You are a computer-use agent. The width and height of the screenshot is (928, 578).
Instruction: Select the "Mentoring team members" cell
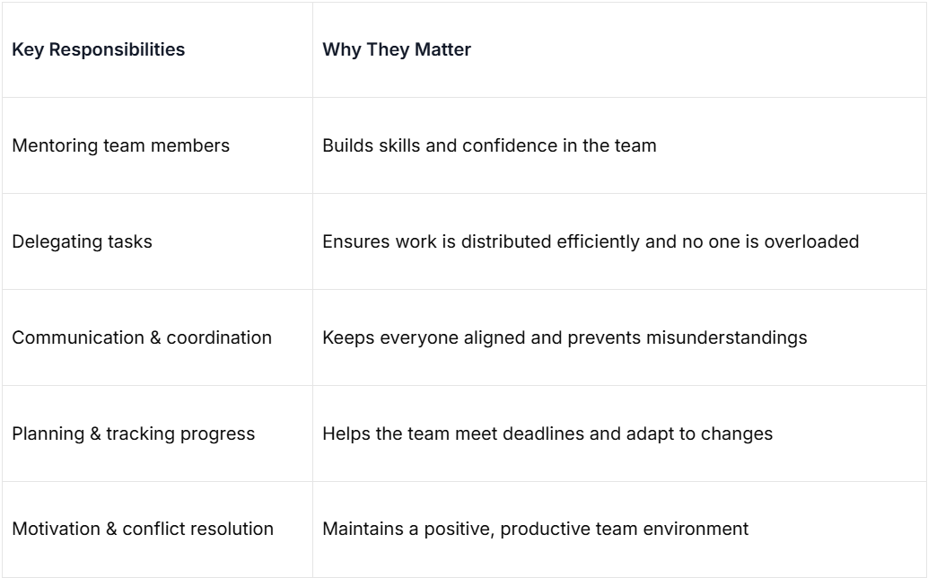pos(120,145)
